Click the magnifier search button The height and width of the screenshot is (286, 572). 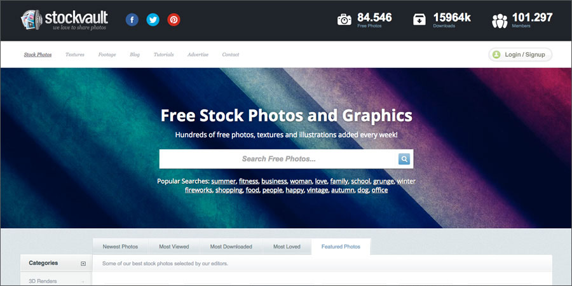(x=404, y=159)
